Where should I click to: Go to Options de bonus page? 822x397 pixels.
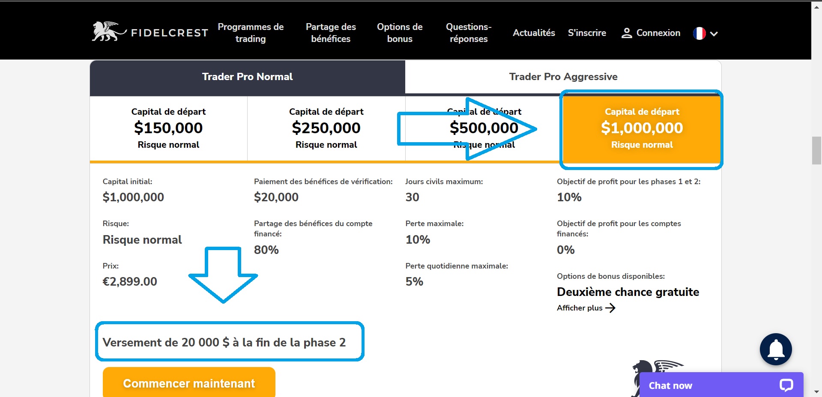tap(400, 33)
